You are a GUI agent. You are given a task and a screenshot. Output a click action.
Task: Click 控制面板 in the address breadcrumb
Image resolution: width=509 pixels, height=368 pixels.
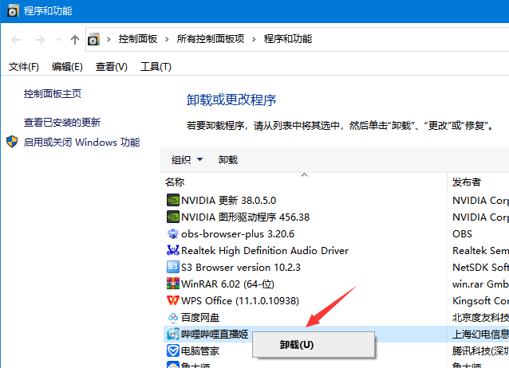point(138,39)
